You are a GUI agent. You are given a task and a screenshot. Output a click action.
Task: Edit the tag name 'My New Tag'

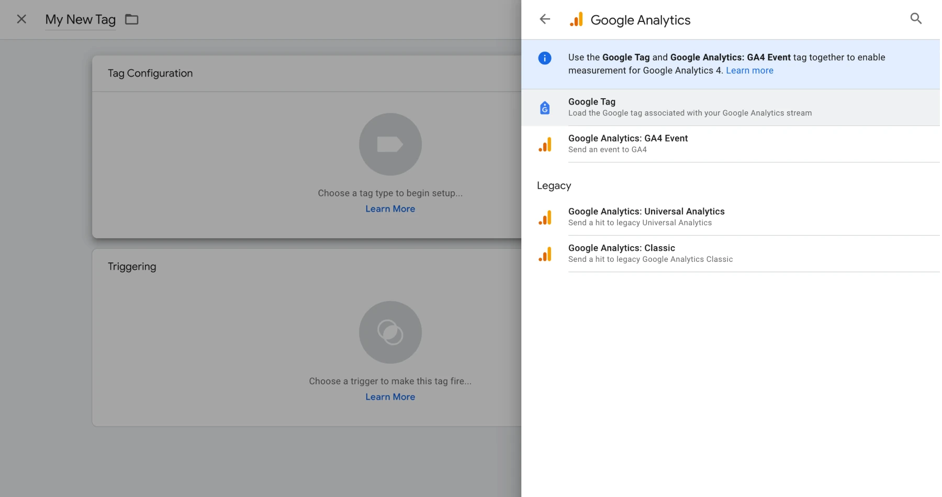click(81, 19)
